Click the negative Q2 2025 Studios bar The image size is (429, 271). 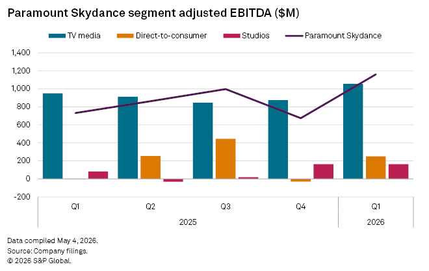[x=173, y=180]
